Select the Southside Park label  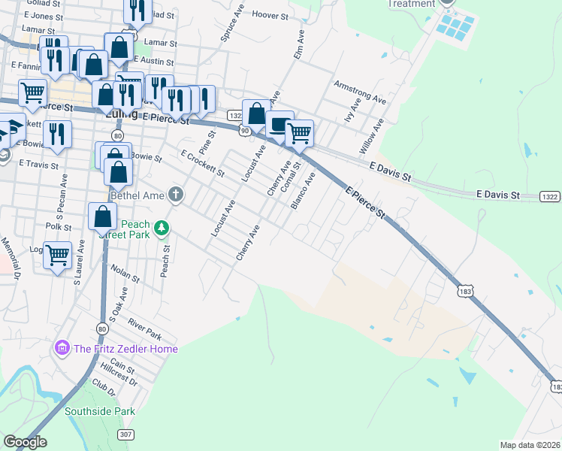100,411
